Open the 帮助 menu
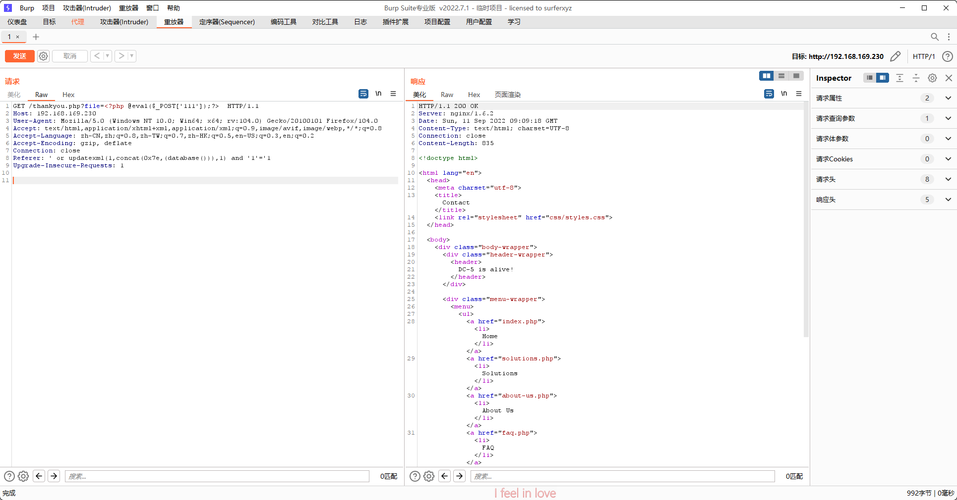The image size is (957, 500). 174,8
